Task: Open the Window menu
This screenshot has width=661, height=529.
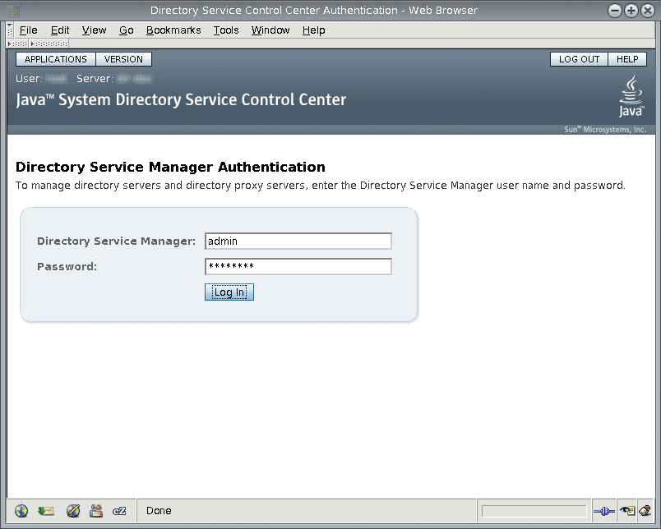Action: click(x=270, y=30)
